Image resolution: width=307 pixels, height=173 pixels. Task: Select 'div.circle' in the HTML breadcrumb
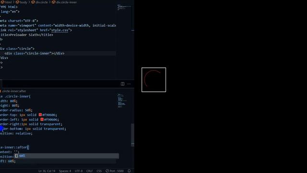[x=39, y=2]
